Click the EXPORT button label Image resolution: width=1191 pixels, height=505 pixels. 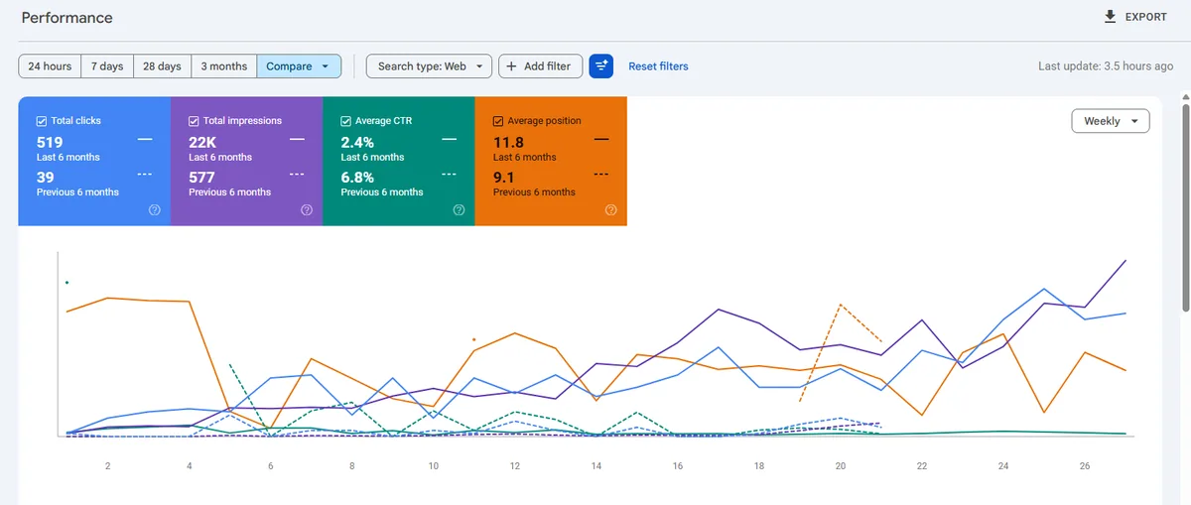click(x=1146, y=18)
